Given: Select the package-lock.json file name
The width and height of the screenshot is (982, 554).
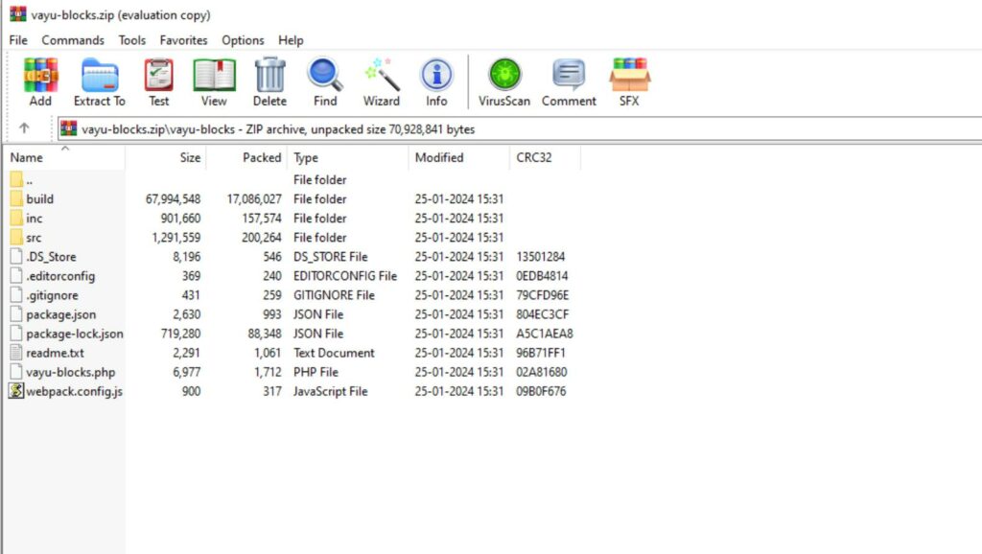Looking at the screenshot, I should pyautogui.click(x=75, y=334).
